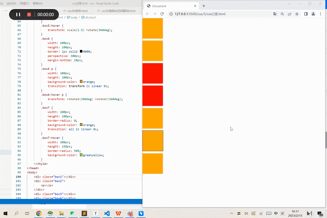Close the Document tab
The height and width of the screenshot is (218, 327).
click(x=195, y=6)
